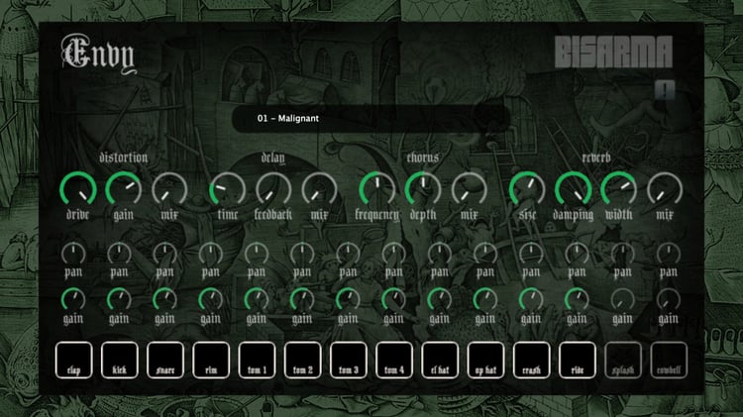Hit the snare drum pad

164,361
